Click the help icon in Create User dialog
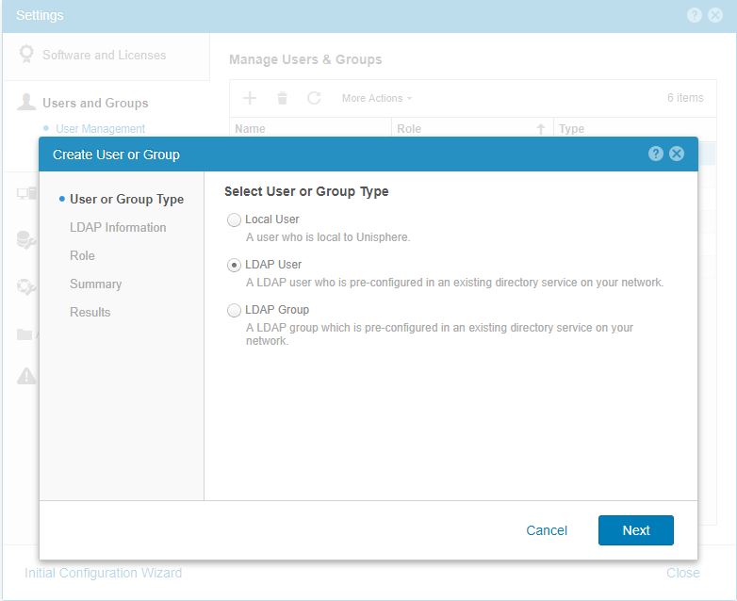 click(x=656, y=154)
